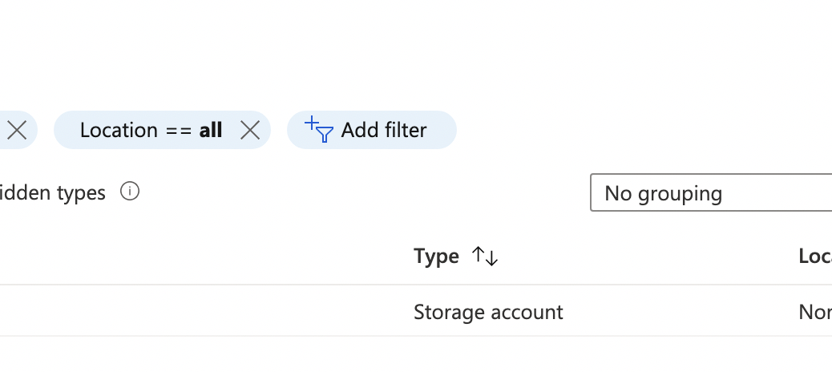Click the funnel icon in Add filter
832x372 pixels.
[x=324, y=135]
